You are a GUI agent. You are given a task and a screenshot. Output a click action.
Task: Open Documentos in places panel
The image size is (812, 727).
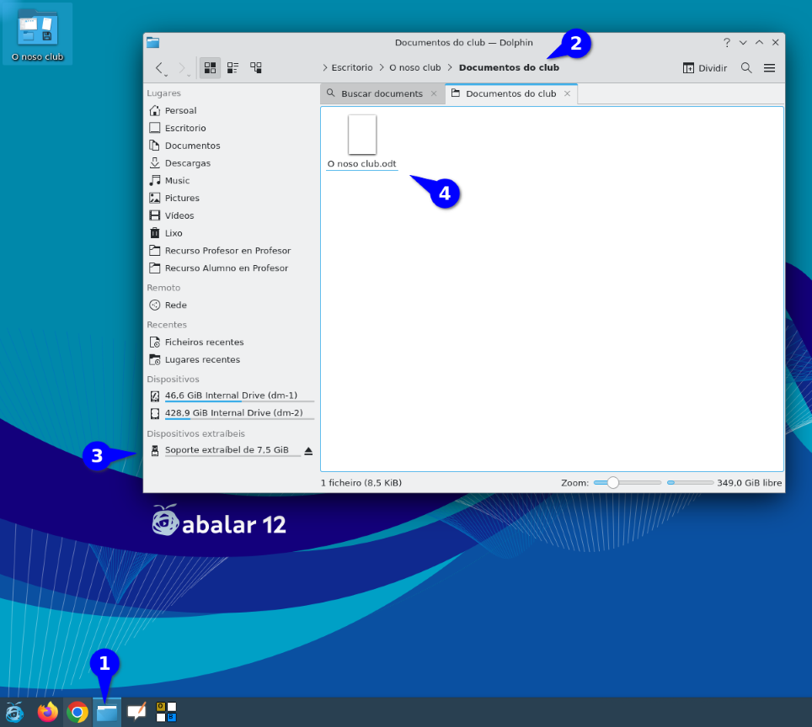coord(231,146)
